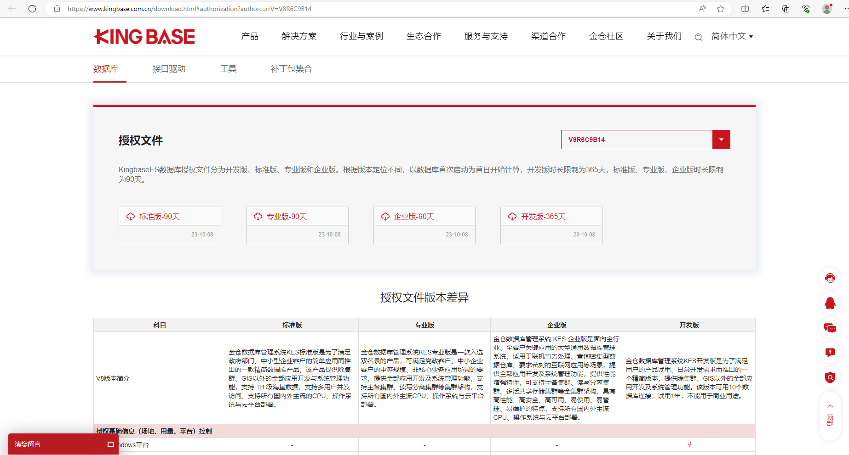Expand the 简体中文 language selector
This screenshot has height=455, width=849.
pyautogui.click(x=731, y=36)
